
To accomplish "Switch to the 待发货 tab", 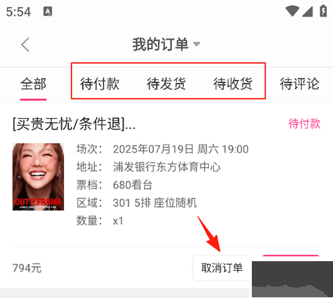I will coord(166,84).
